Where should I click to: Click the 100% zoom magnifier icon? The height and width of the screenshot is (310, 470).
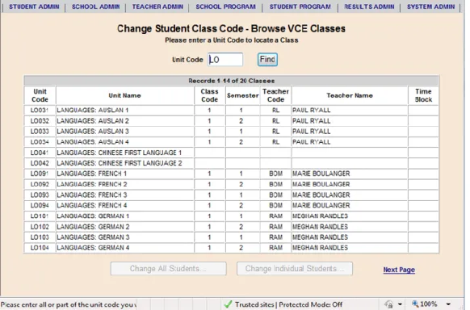[415, 304]
